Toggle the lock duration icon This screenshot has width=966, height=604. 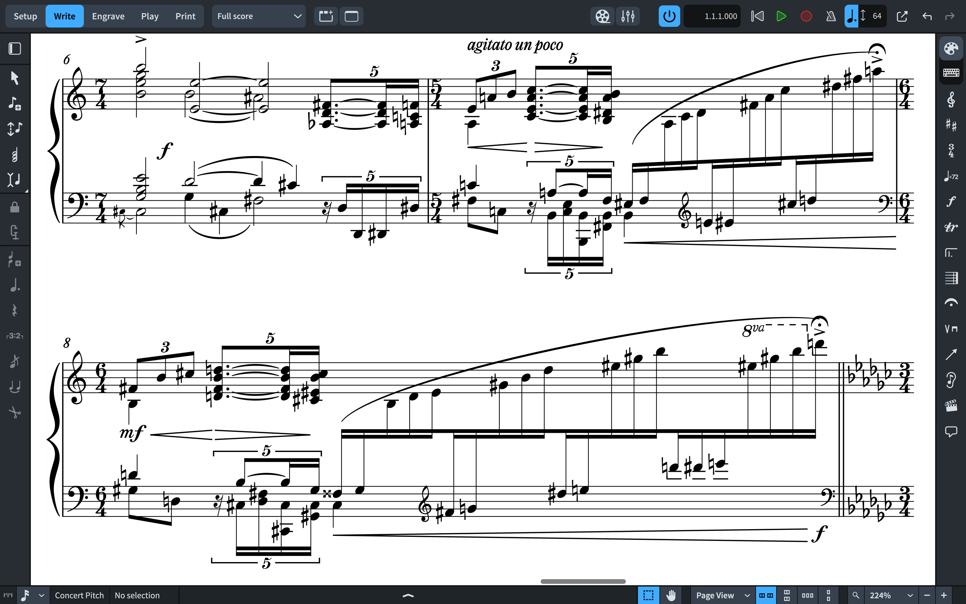pyautogui.click(x=15, y=207)
